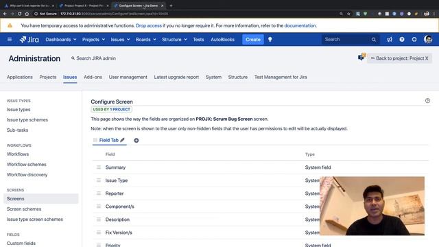Screen dimensions: 439x247
Task: Click the USED BY 1 PROJECT badge
Action: coord(111,109)
